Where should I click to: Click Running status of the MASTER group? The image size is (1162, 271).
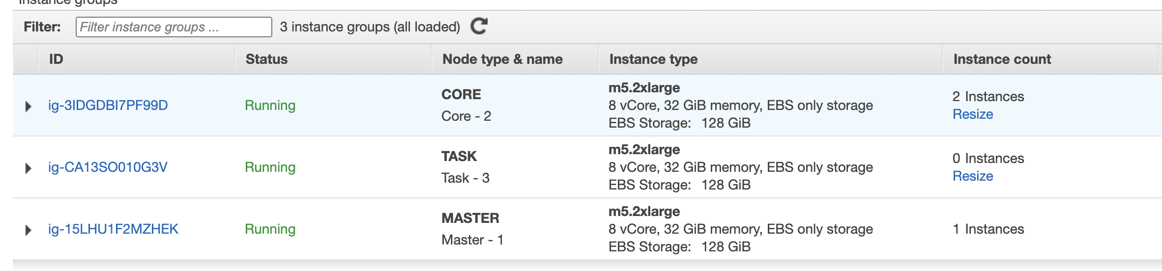click(270, 229)
